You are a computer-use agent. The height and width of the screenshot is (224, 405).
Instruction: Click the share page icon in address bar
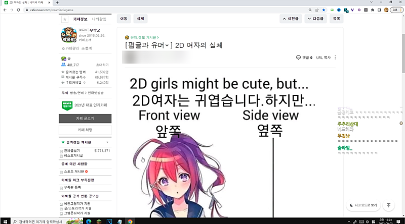[x=317, y=10]
